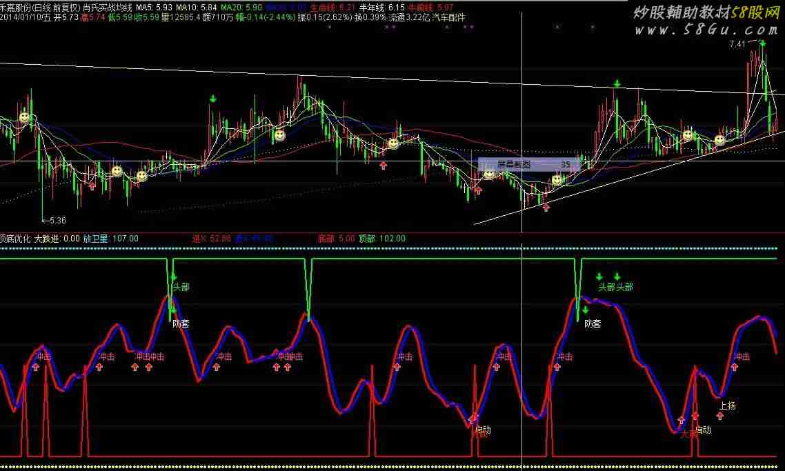This screenshot has width=785, height=471.
Task: Click the 顶底优化 indicator name
Action: click(15, 239)
